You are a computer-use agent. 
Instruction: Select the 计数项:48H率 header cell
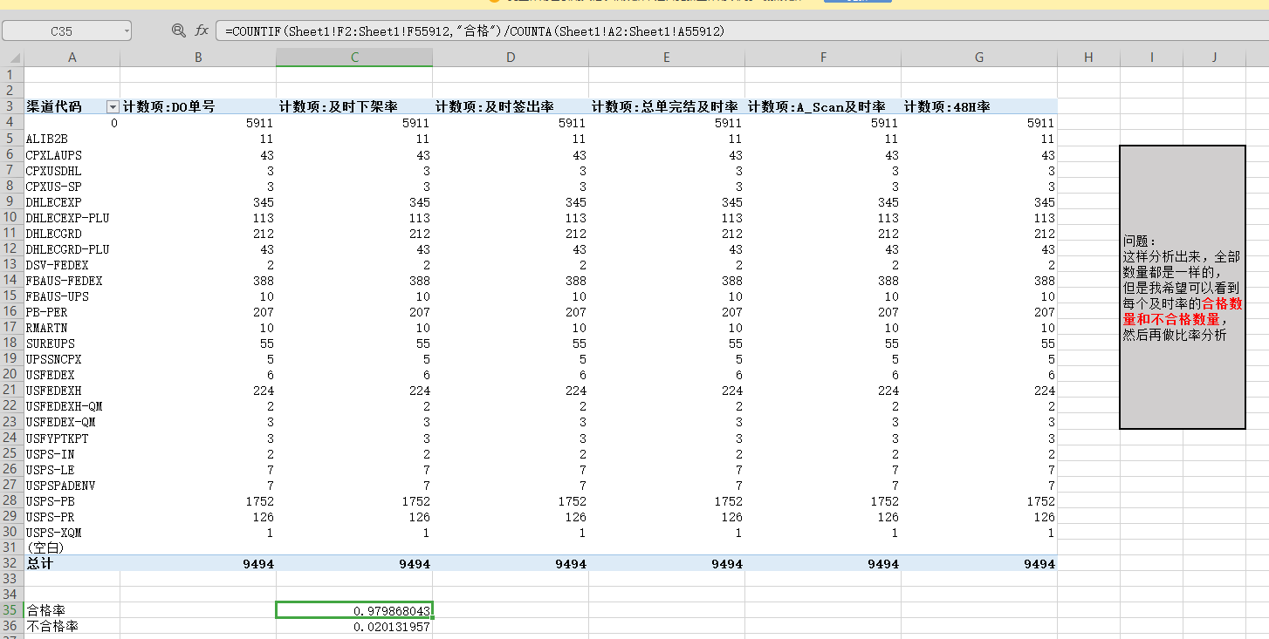[979, 106]
